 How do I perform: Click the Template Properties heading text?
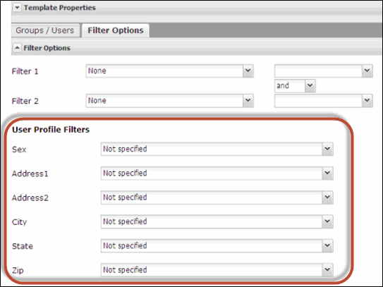pos(59,8)
